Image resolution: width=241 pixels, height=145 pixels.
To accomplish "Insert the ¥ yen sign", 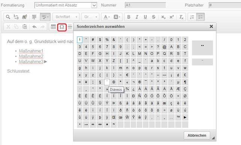I will 86,82.
